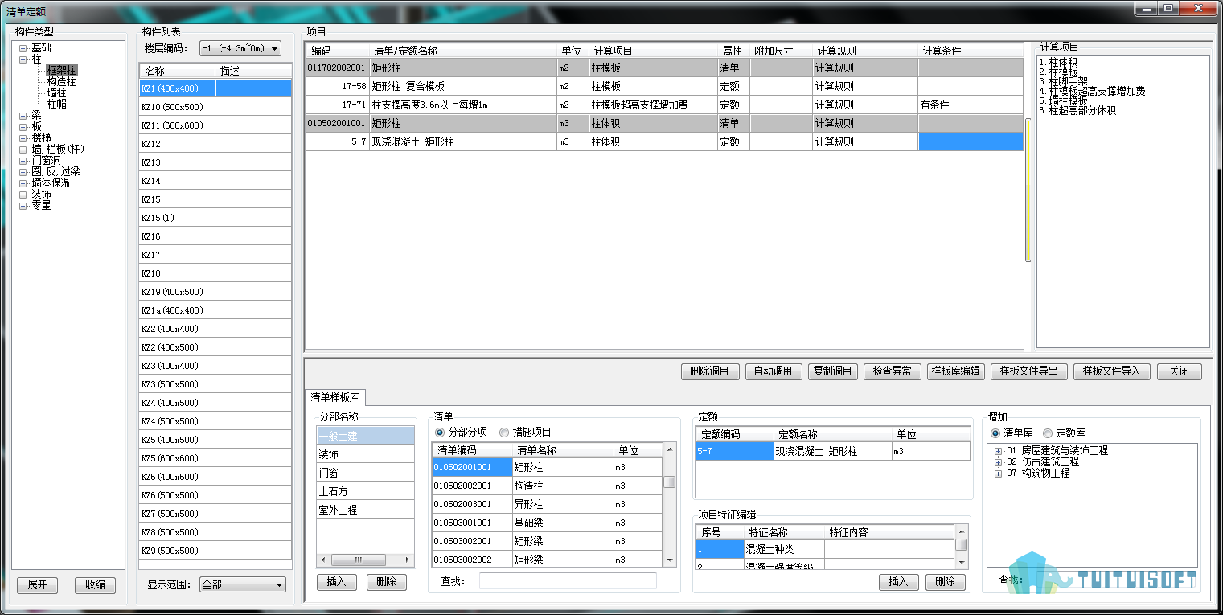
Task: Choose the 定额库 radio option
Action: coord(1047,433)
